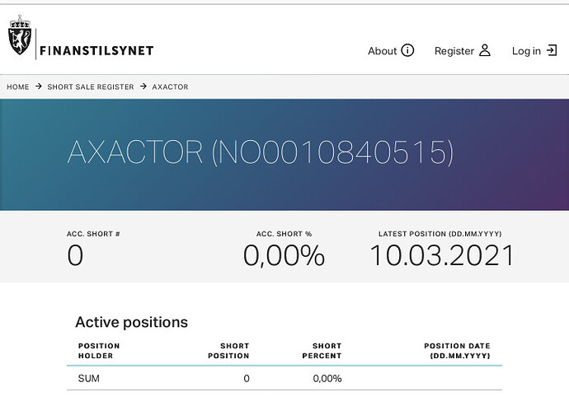Image resolution: width=569 pixels, height=406 pixels.
Task: Click the SUM row label
Action: click(x=88, y=379)
